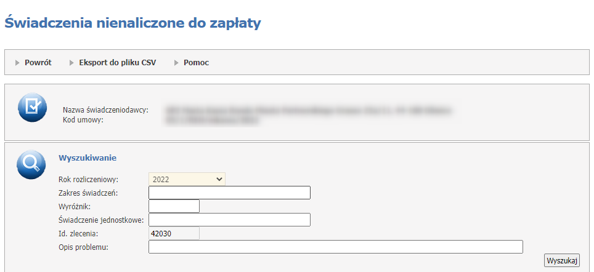The image size is (594, 272).
Task: Focus the Opis problemu text field
Action: (335, 247)
